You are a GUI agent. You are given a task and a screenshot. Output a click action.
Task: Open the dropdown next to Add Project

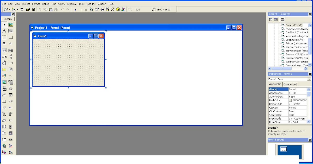coord(9,9)
